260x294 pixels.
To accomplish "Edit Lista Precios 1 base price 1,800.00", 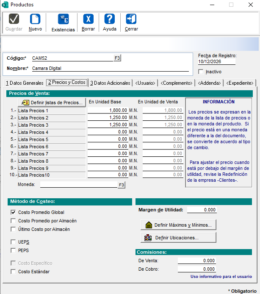I will (108, 110).
